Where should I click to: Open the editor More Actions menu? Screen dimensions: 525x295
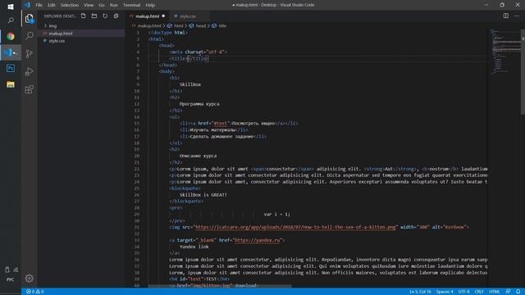pos(517,16)
